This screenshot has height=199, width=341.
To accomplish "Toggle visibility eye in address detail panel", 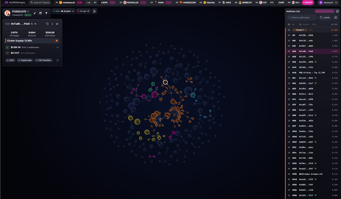I will point(36,24).
